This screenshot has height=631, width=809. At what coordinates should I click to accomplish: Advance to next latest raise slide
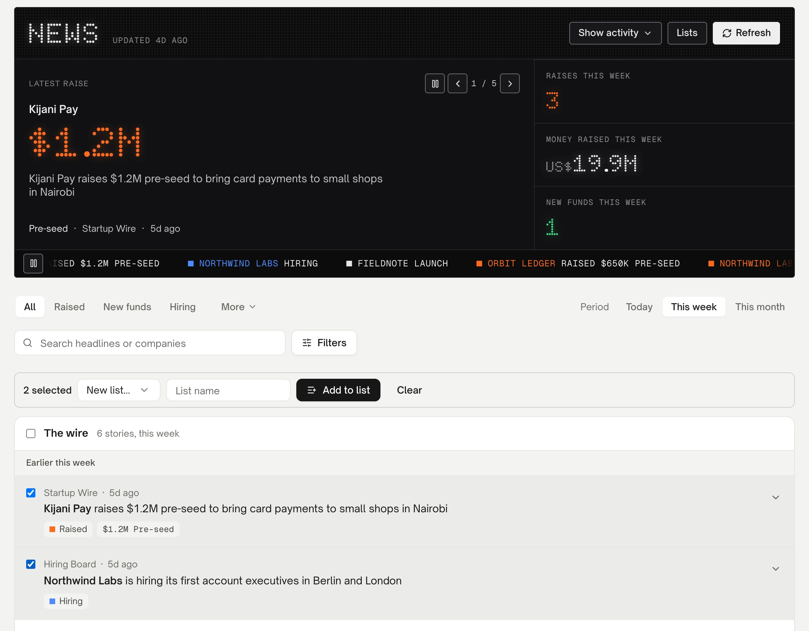click(x=509, y=84)
